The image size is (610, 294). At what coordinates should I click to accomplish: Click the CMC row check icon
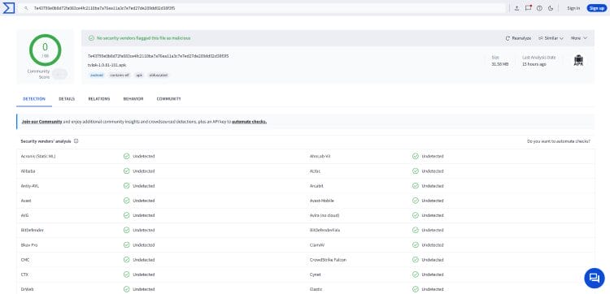click(126, 259)
